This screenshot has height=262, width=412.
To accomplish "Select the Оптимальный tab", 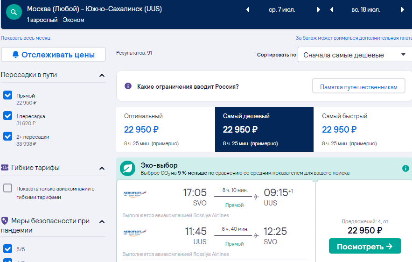I will [166, 129].
